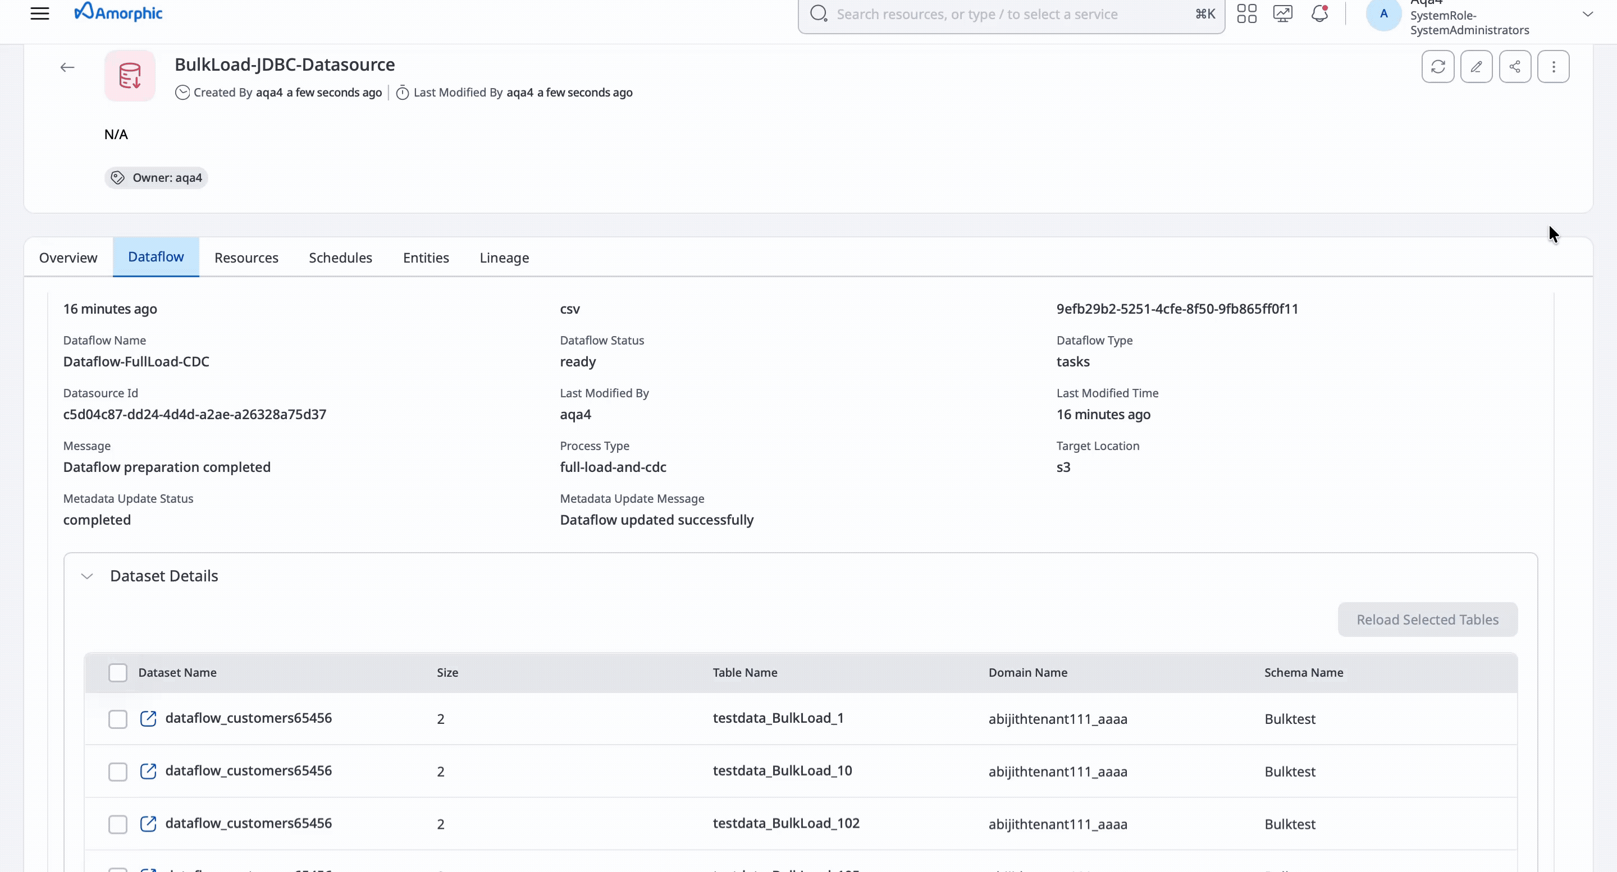Open dataset link for testdata_BulkLoad_1 row

[x=148, y=718]
